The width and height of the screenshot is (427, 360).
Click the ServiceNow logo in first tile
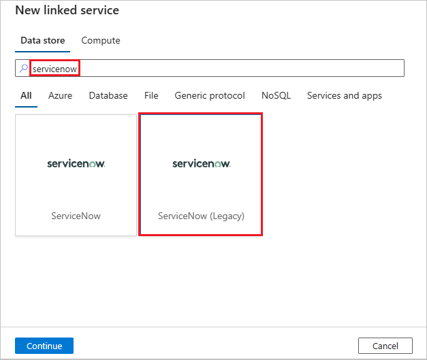click(76, 163)
